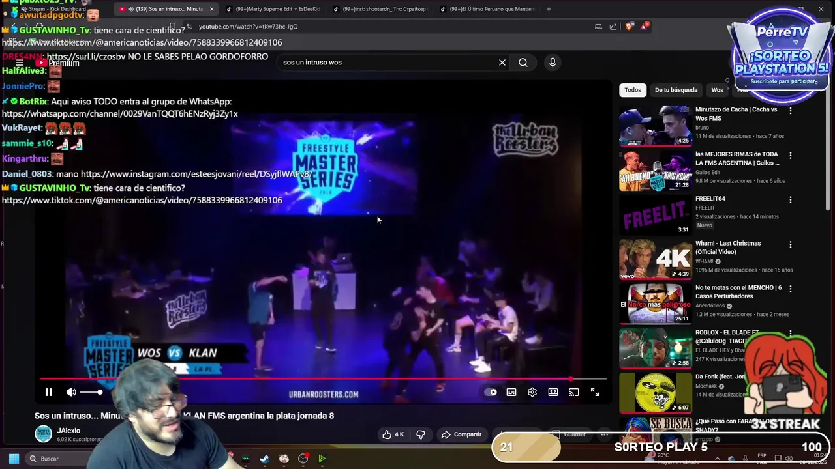Viewport: 835px width, 469px height.
Task: Cast the video using the player cast icon
Action: pos(574,392)
